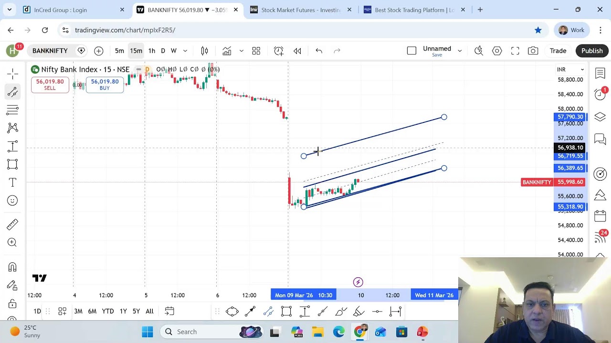Toggle stay in drawing mode pencil-lock
The image size is (611, 343).
point(13,285)
